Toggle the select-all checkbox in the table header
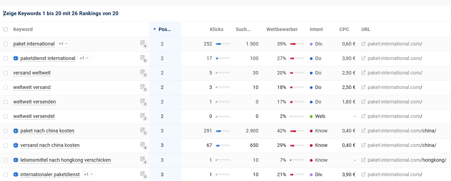451x181 pixels. [x=6, y=29]
